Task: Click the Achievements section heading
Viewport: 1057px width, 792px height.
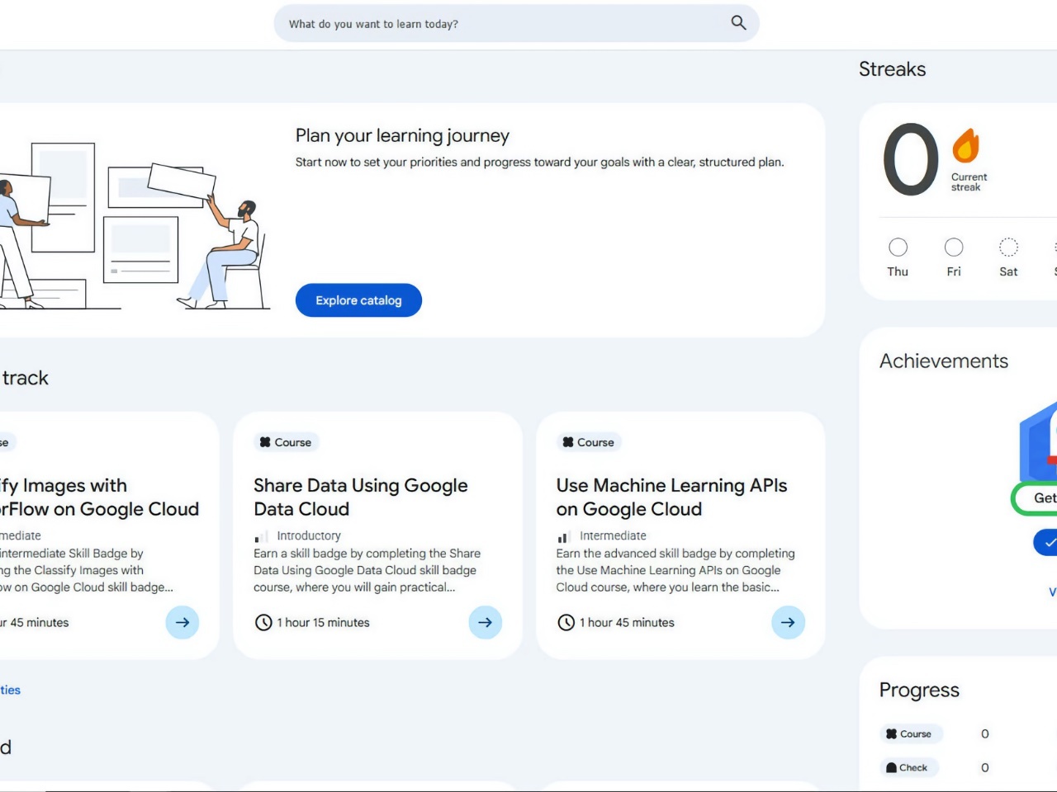Action: coord(944,361)
